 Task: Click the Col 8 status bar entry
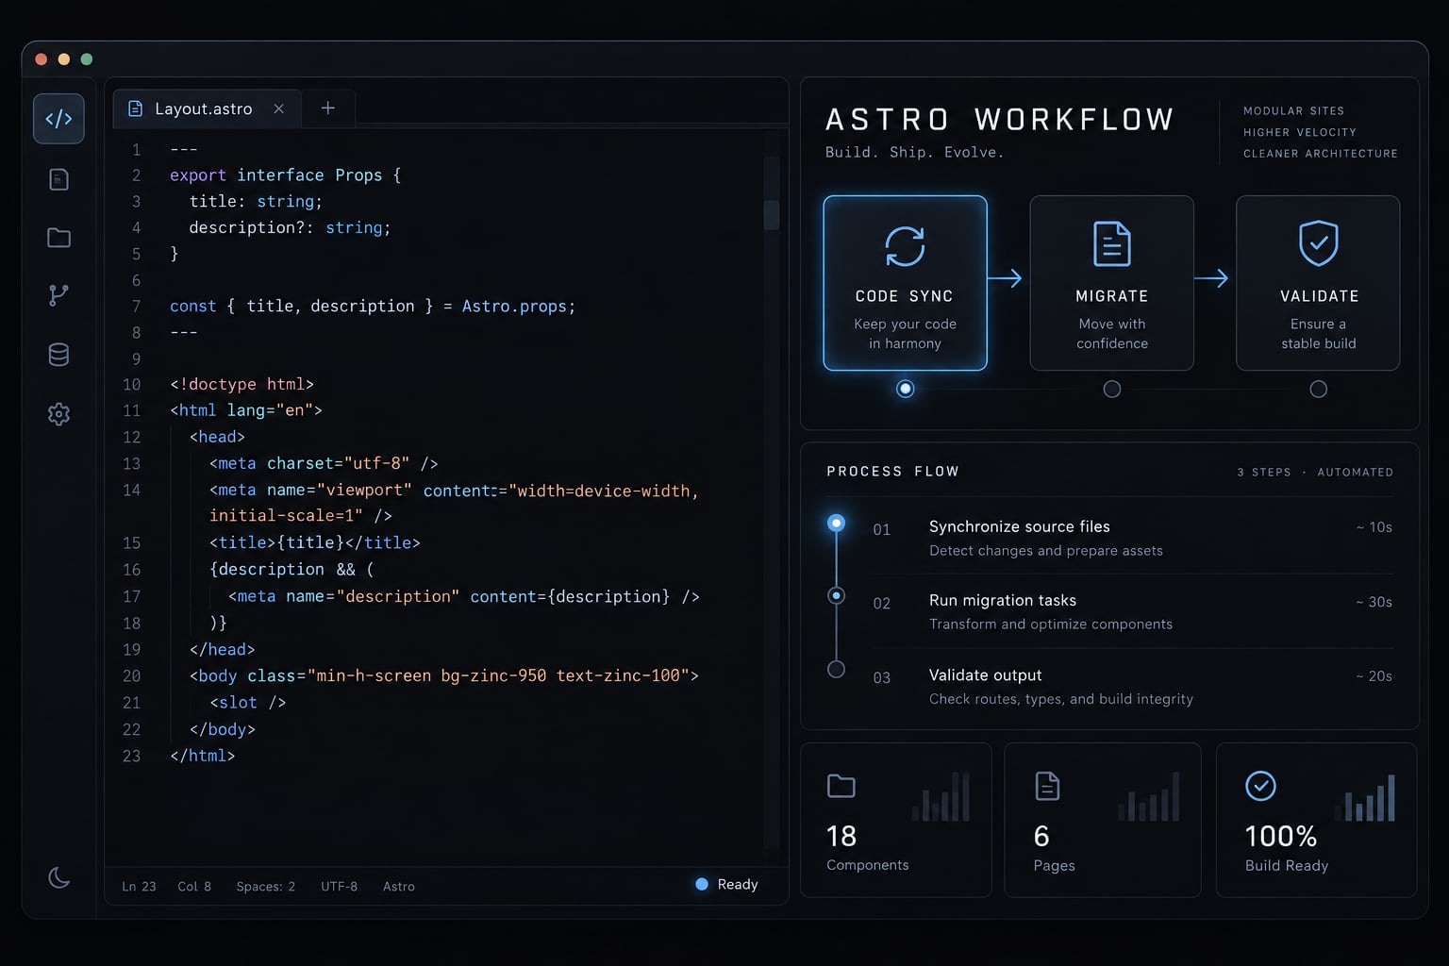pyautogui.click(x=194, y=887)
